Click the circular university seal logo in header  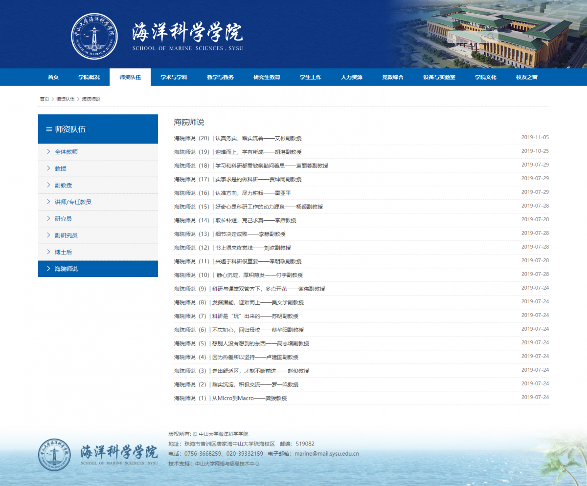[x=94, y=36]
